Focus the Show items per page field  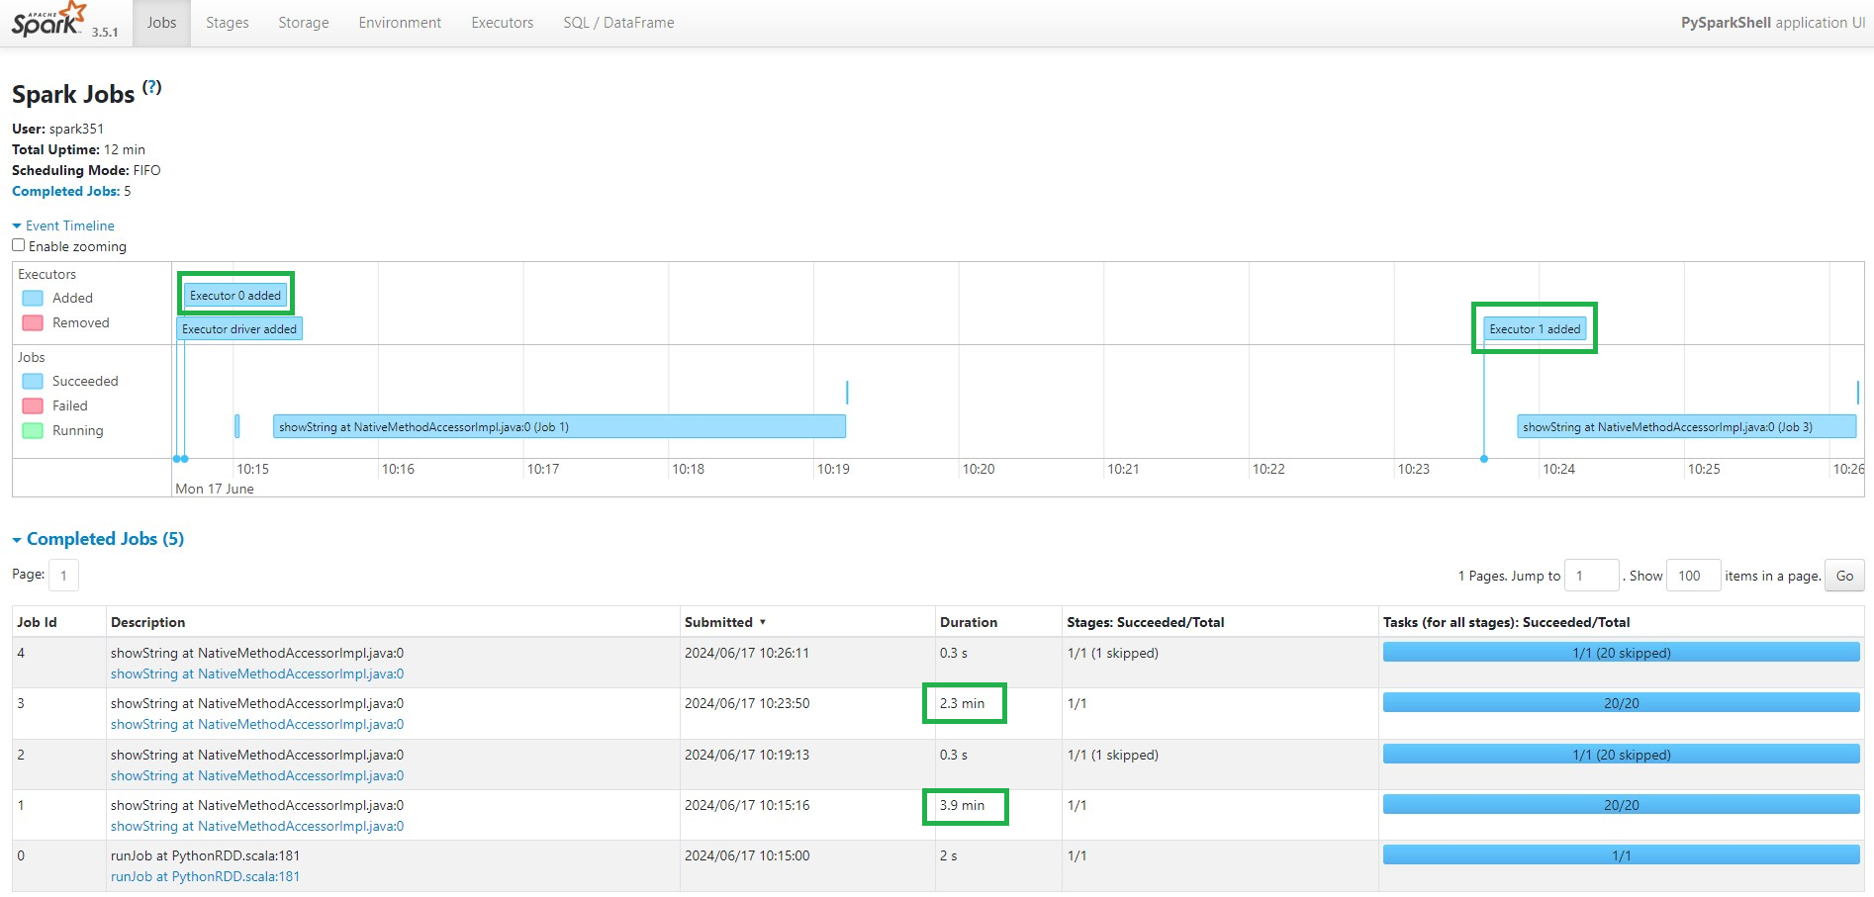point(1693,576)
